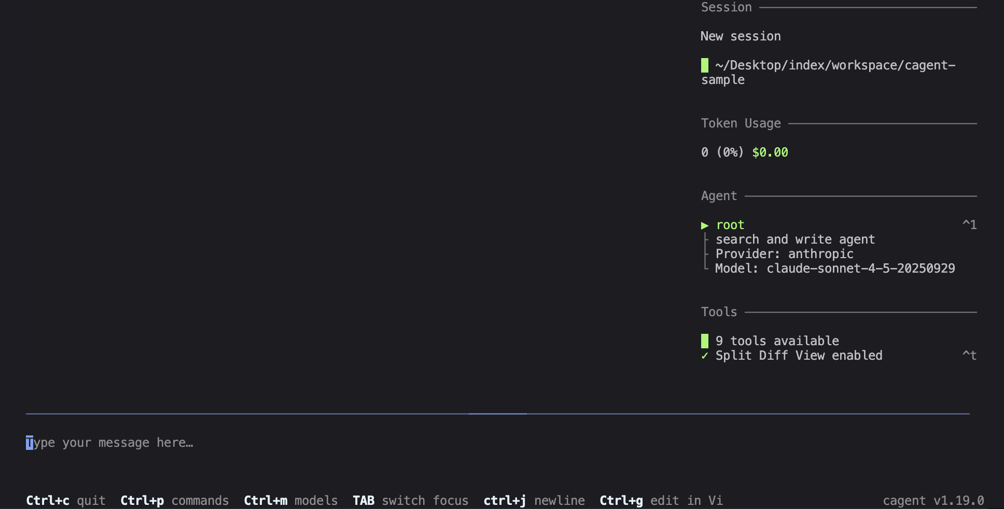
Task: Click the green $0.00 cost indicator
Action: [x=770, y=152]
